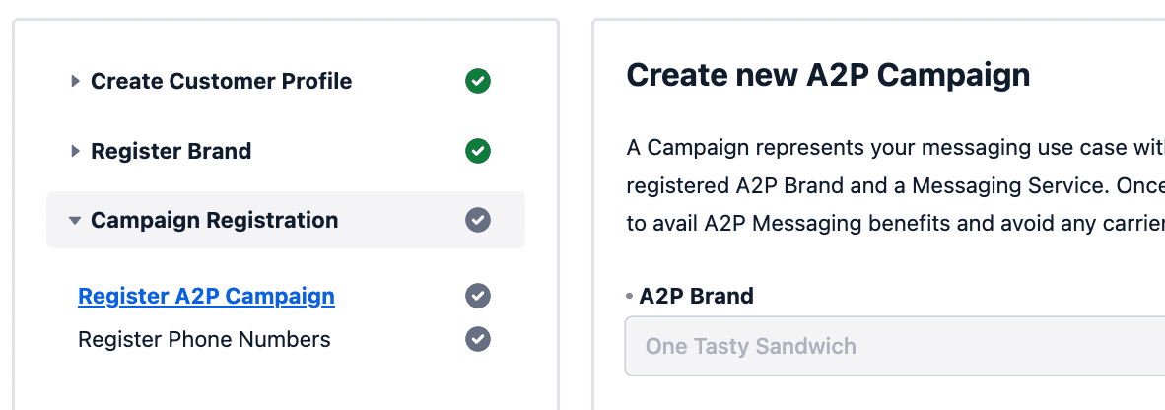
Task: Select the Create Customer Profile step label
Action: point(221,82)
